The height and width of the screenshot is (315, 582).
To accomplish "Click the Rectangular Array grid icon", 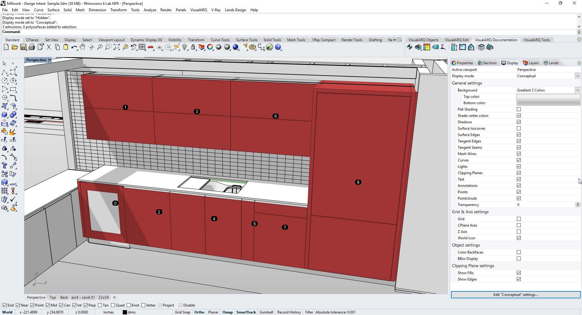I will pyautogui.click(x=5, y=191).
